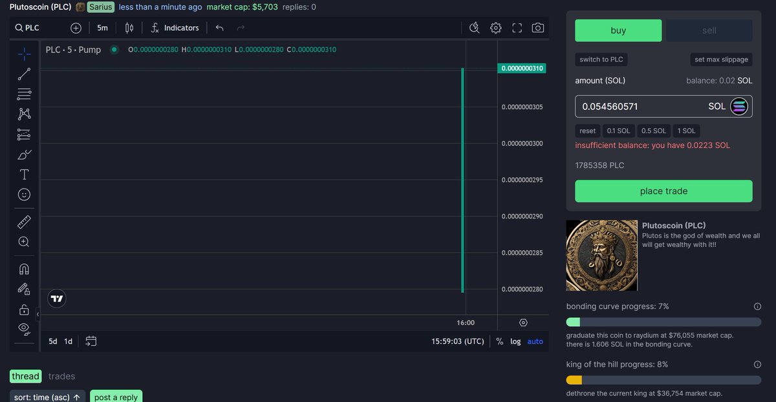Open the go to date calendar
Image resolution: width=776 pixels, height=402 pixels.
91,341
